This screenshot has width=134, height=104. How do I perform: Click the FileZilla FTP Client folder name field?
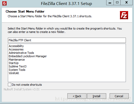pyautogui.click(x=67, y=40)
